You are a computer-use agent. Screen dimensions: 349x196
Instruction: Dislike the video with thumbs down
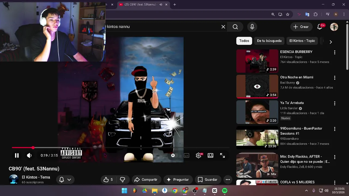123,180
